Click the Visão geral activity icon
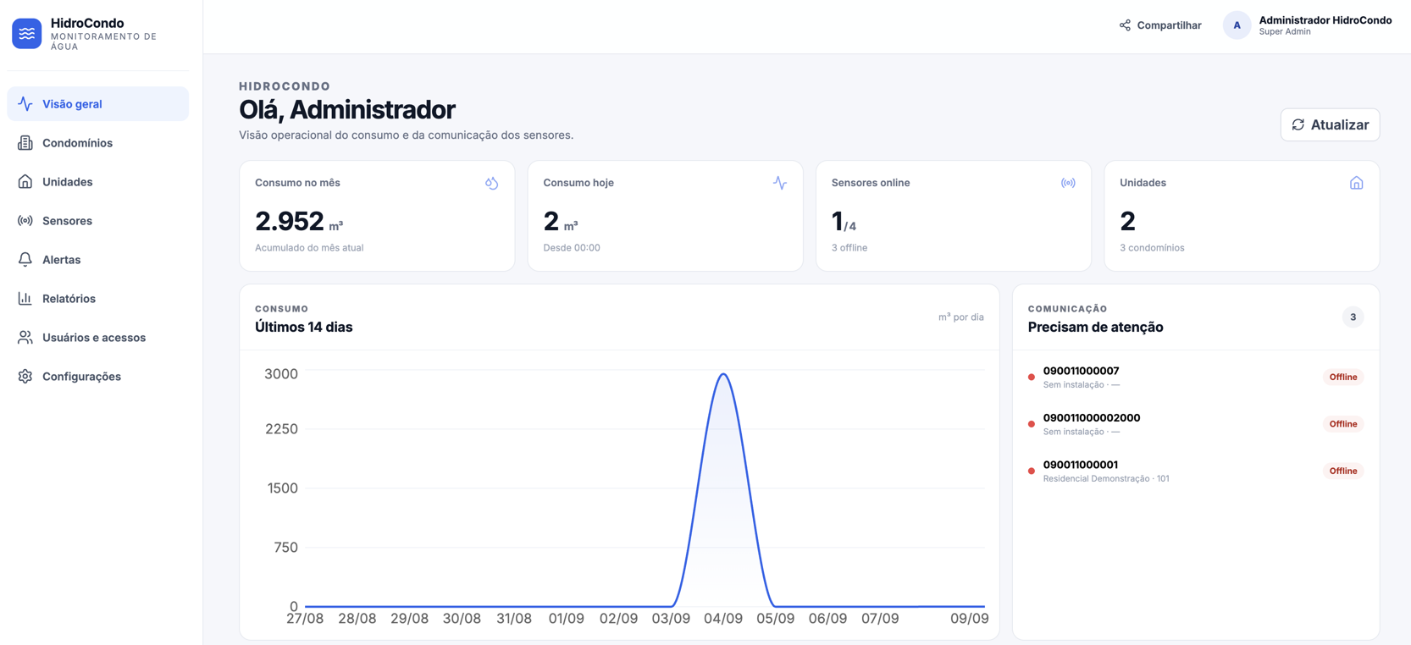1411x645 pixels. [x=25, y=104]
